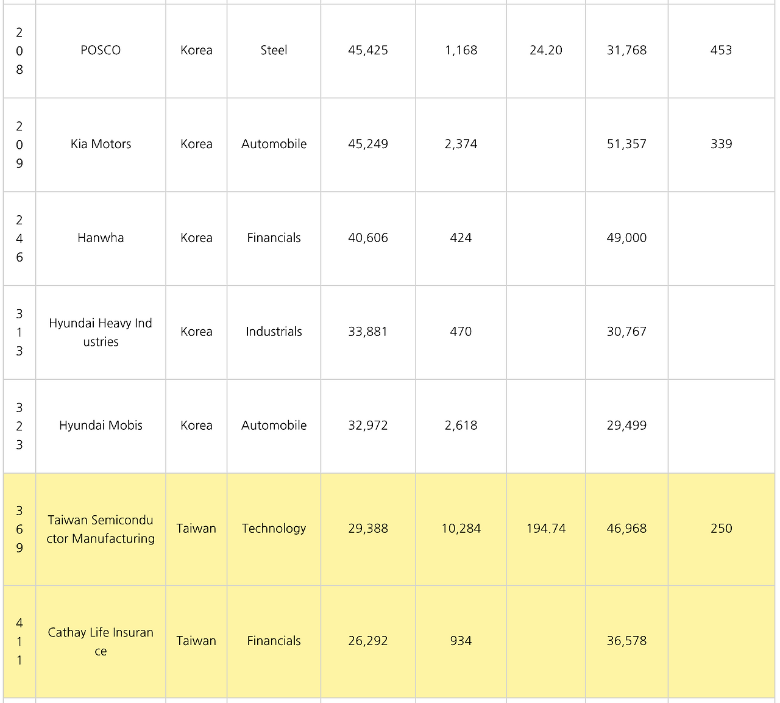
Task: Select Korea in the Kia Motors row
Action: [196, 145]
